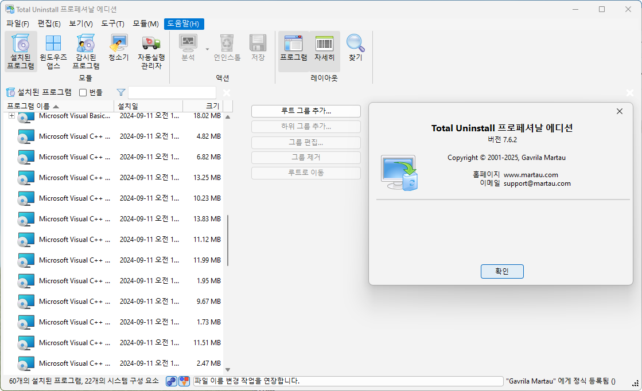
Task: Select the Visual C++ row sized 11.99 MB
Action: point(114,260)
